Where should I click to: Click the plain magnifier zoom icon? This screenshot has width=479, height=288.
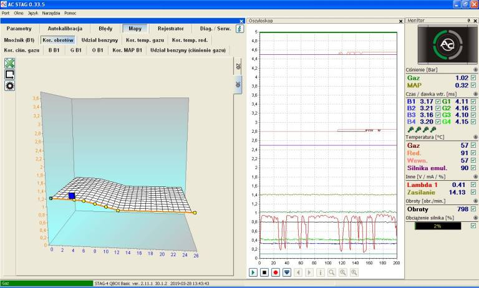click(x=332, y=272)
